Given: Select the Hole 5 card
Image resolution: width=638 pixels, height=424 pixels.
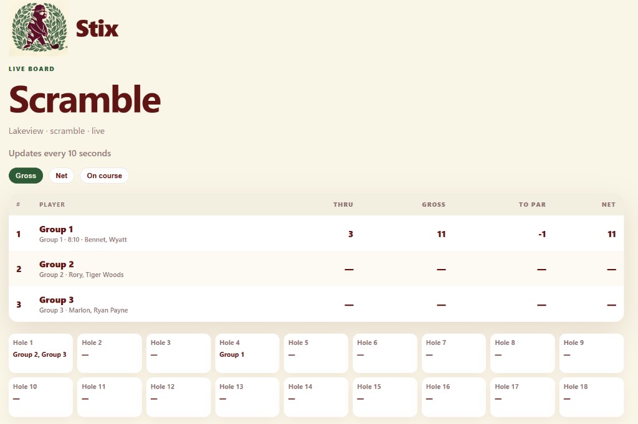Looking at the screenshot, I should pos(316,353).
